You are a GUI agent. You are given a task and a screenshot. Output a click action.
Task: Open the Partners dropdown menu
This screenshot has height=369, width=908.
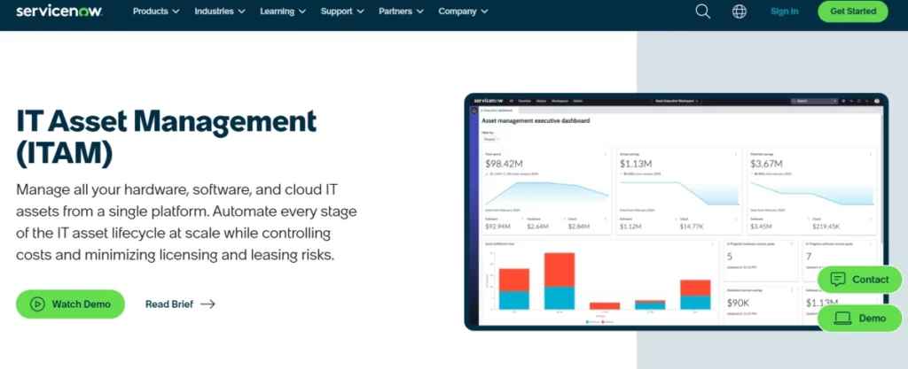point(401,11)
